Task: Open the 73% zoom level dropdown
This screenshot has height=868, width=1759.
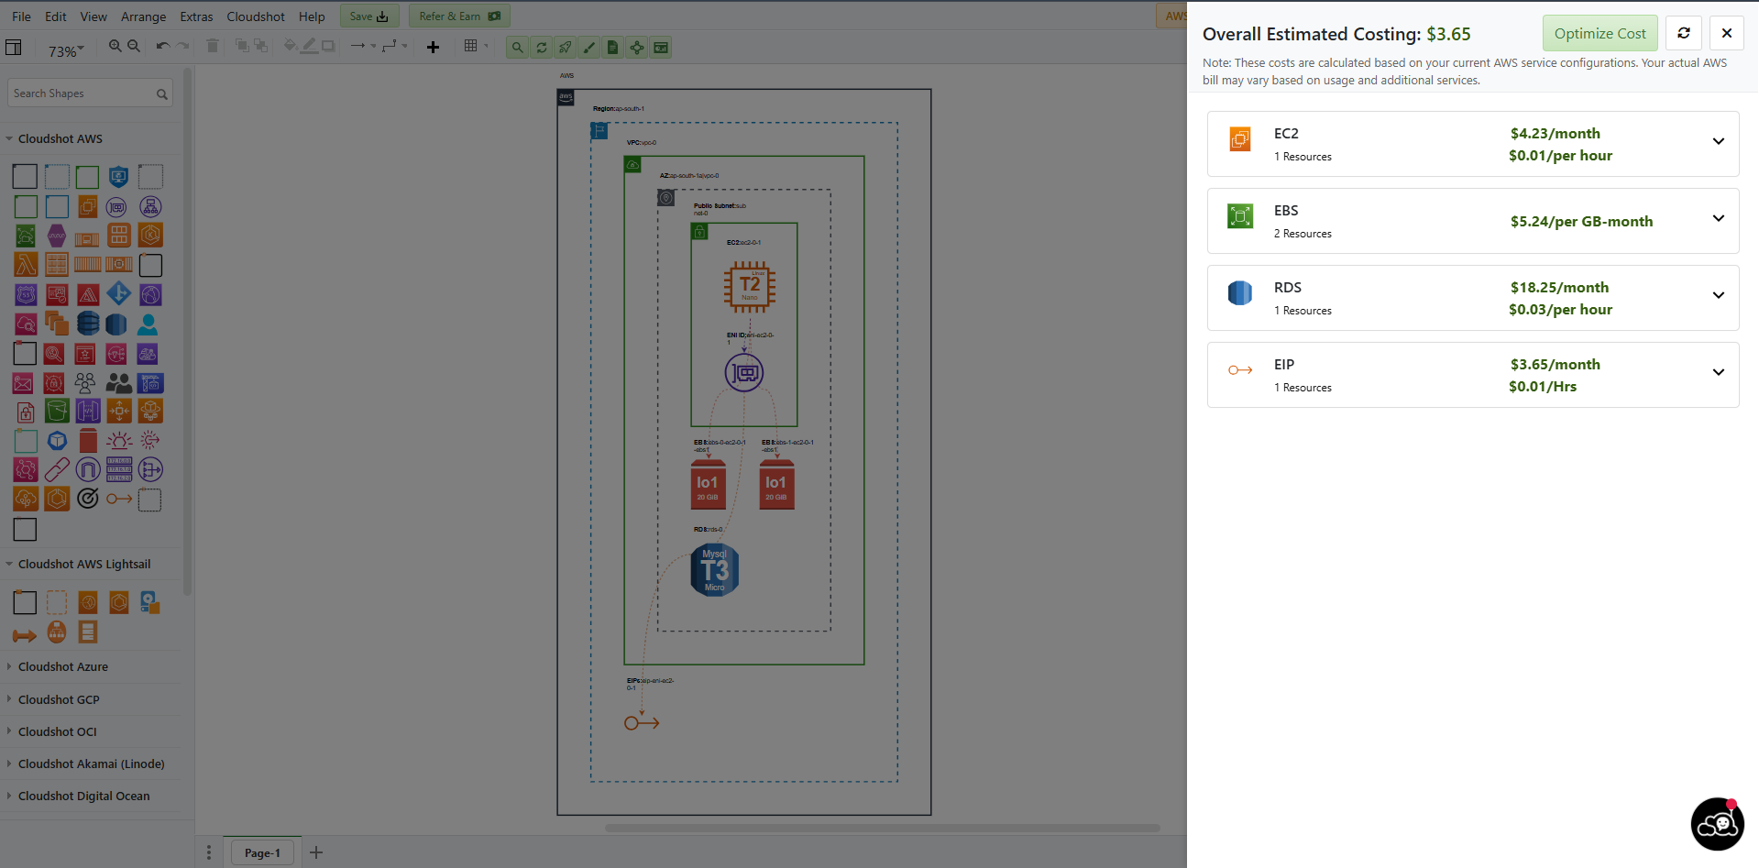Action: [x=66, y=51]
